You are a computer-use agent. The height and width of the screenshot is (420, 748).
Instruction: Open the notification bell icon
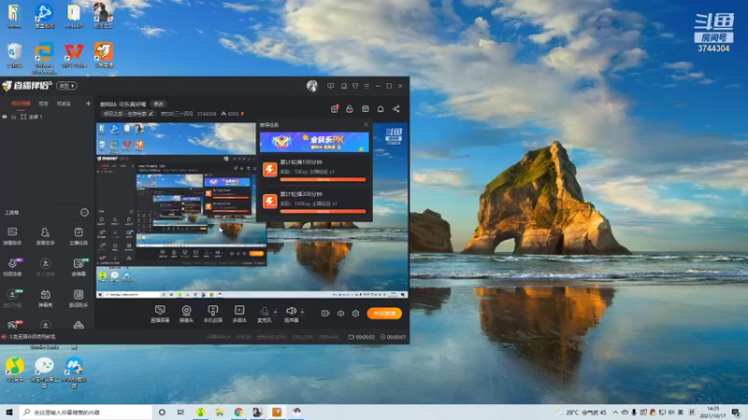click(x=381, y=109)
